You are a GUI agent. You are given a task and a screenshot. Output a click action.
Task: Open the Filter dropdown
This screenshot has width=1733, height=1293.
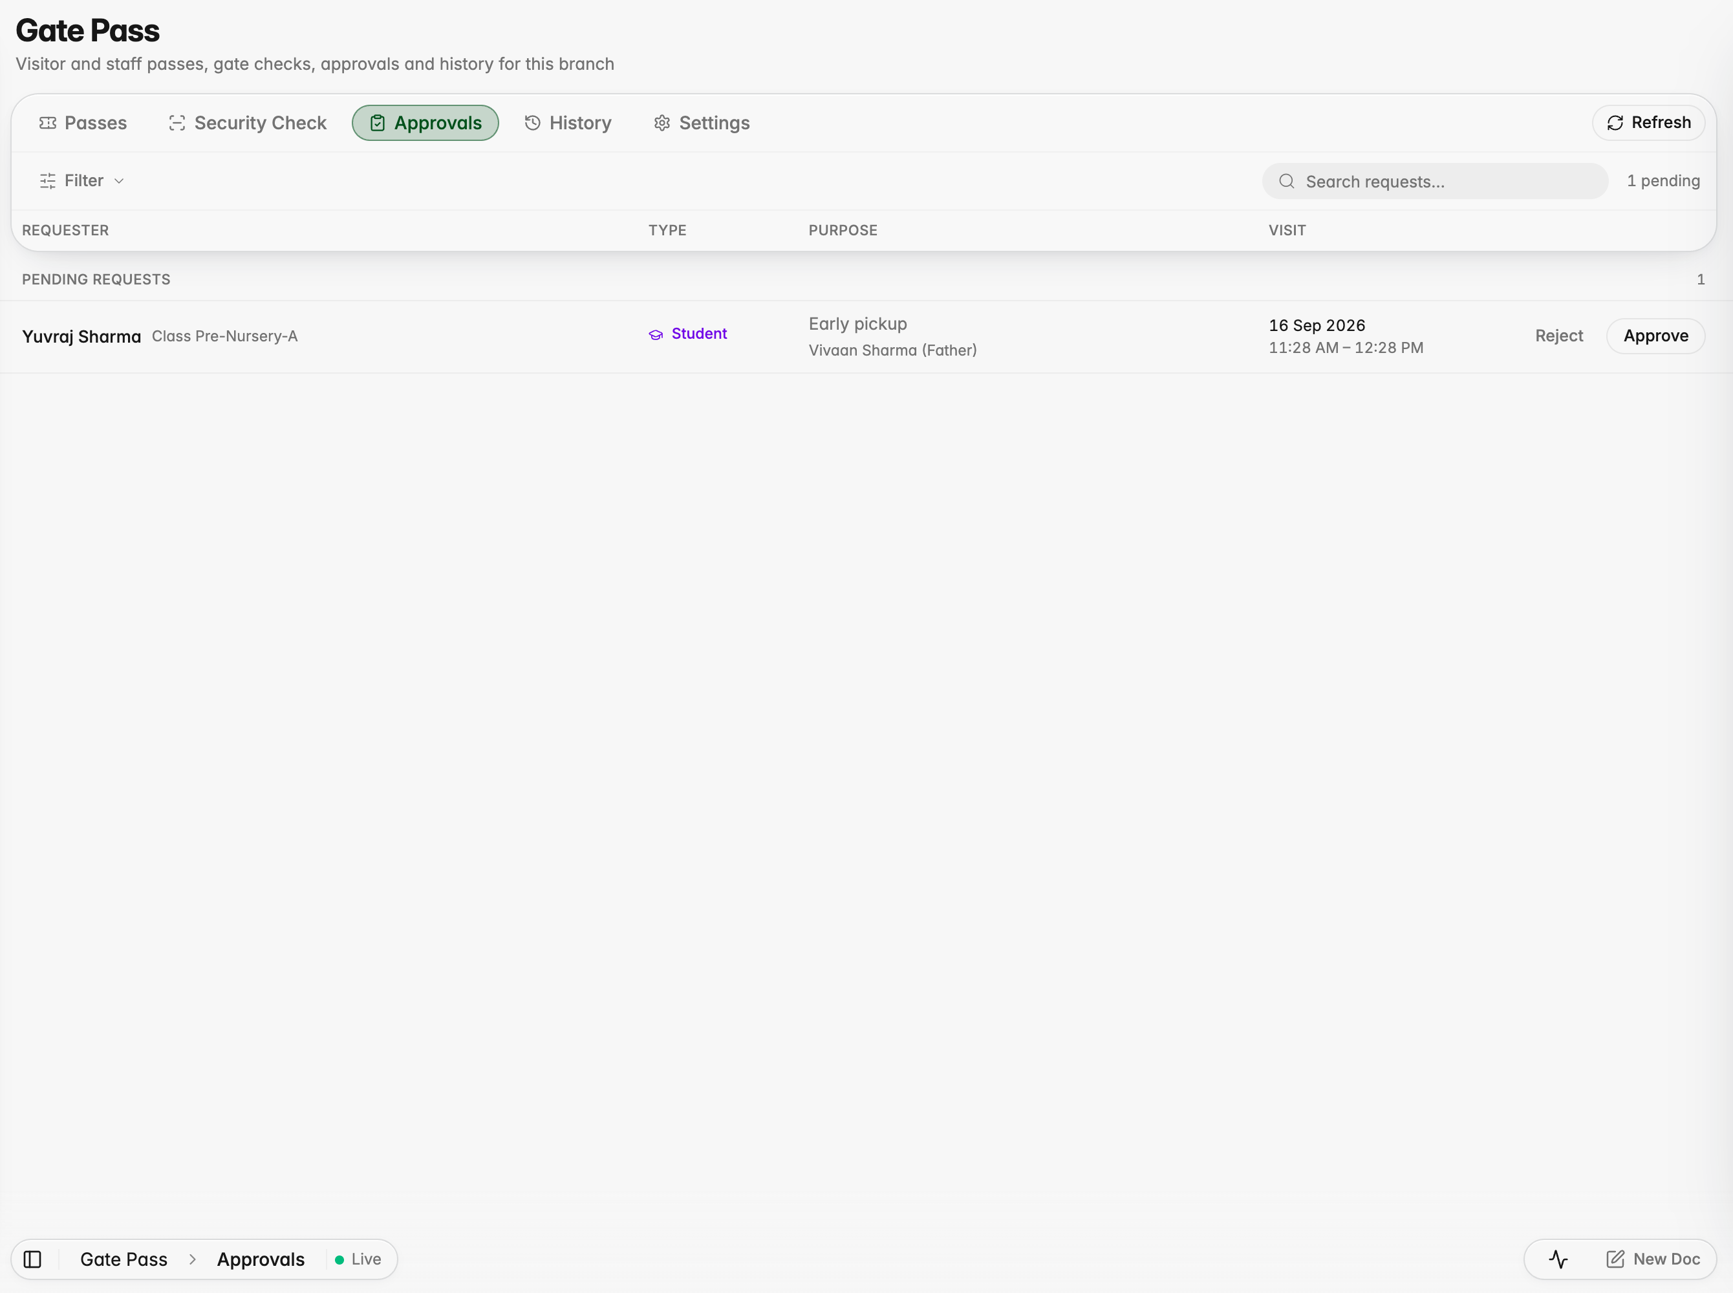[82, 181]
